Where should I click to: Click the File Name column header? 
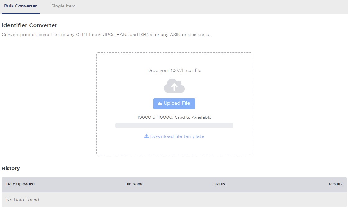(134, 184)
